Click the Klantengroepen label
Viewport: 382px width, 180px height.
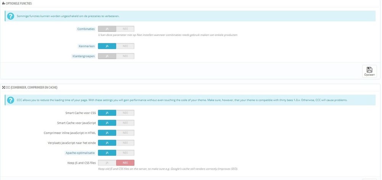83,56
